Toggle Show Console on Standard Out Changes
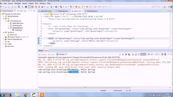This screenshot has height=97, width=173. point(142,54)
